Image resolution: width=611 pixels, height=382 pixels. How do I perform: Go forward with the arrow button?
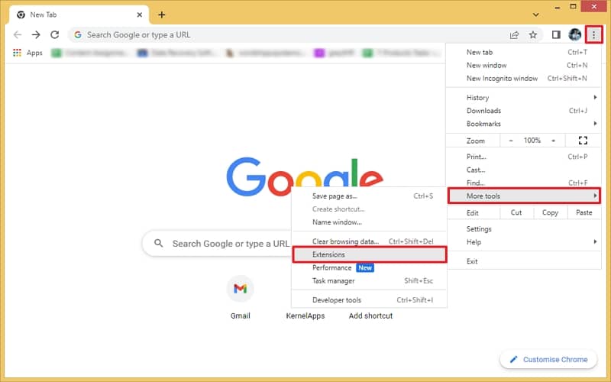[x=36, y=34]
